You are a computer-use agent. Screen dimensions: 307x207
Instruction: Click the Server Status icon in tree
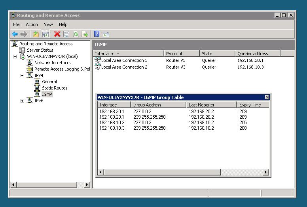point(22,50)
